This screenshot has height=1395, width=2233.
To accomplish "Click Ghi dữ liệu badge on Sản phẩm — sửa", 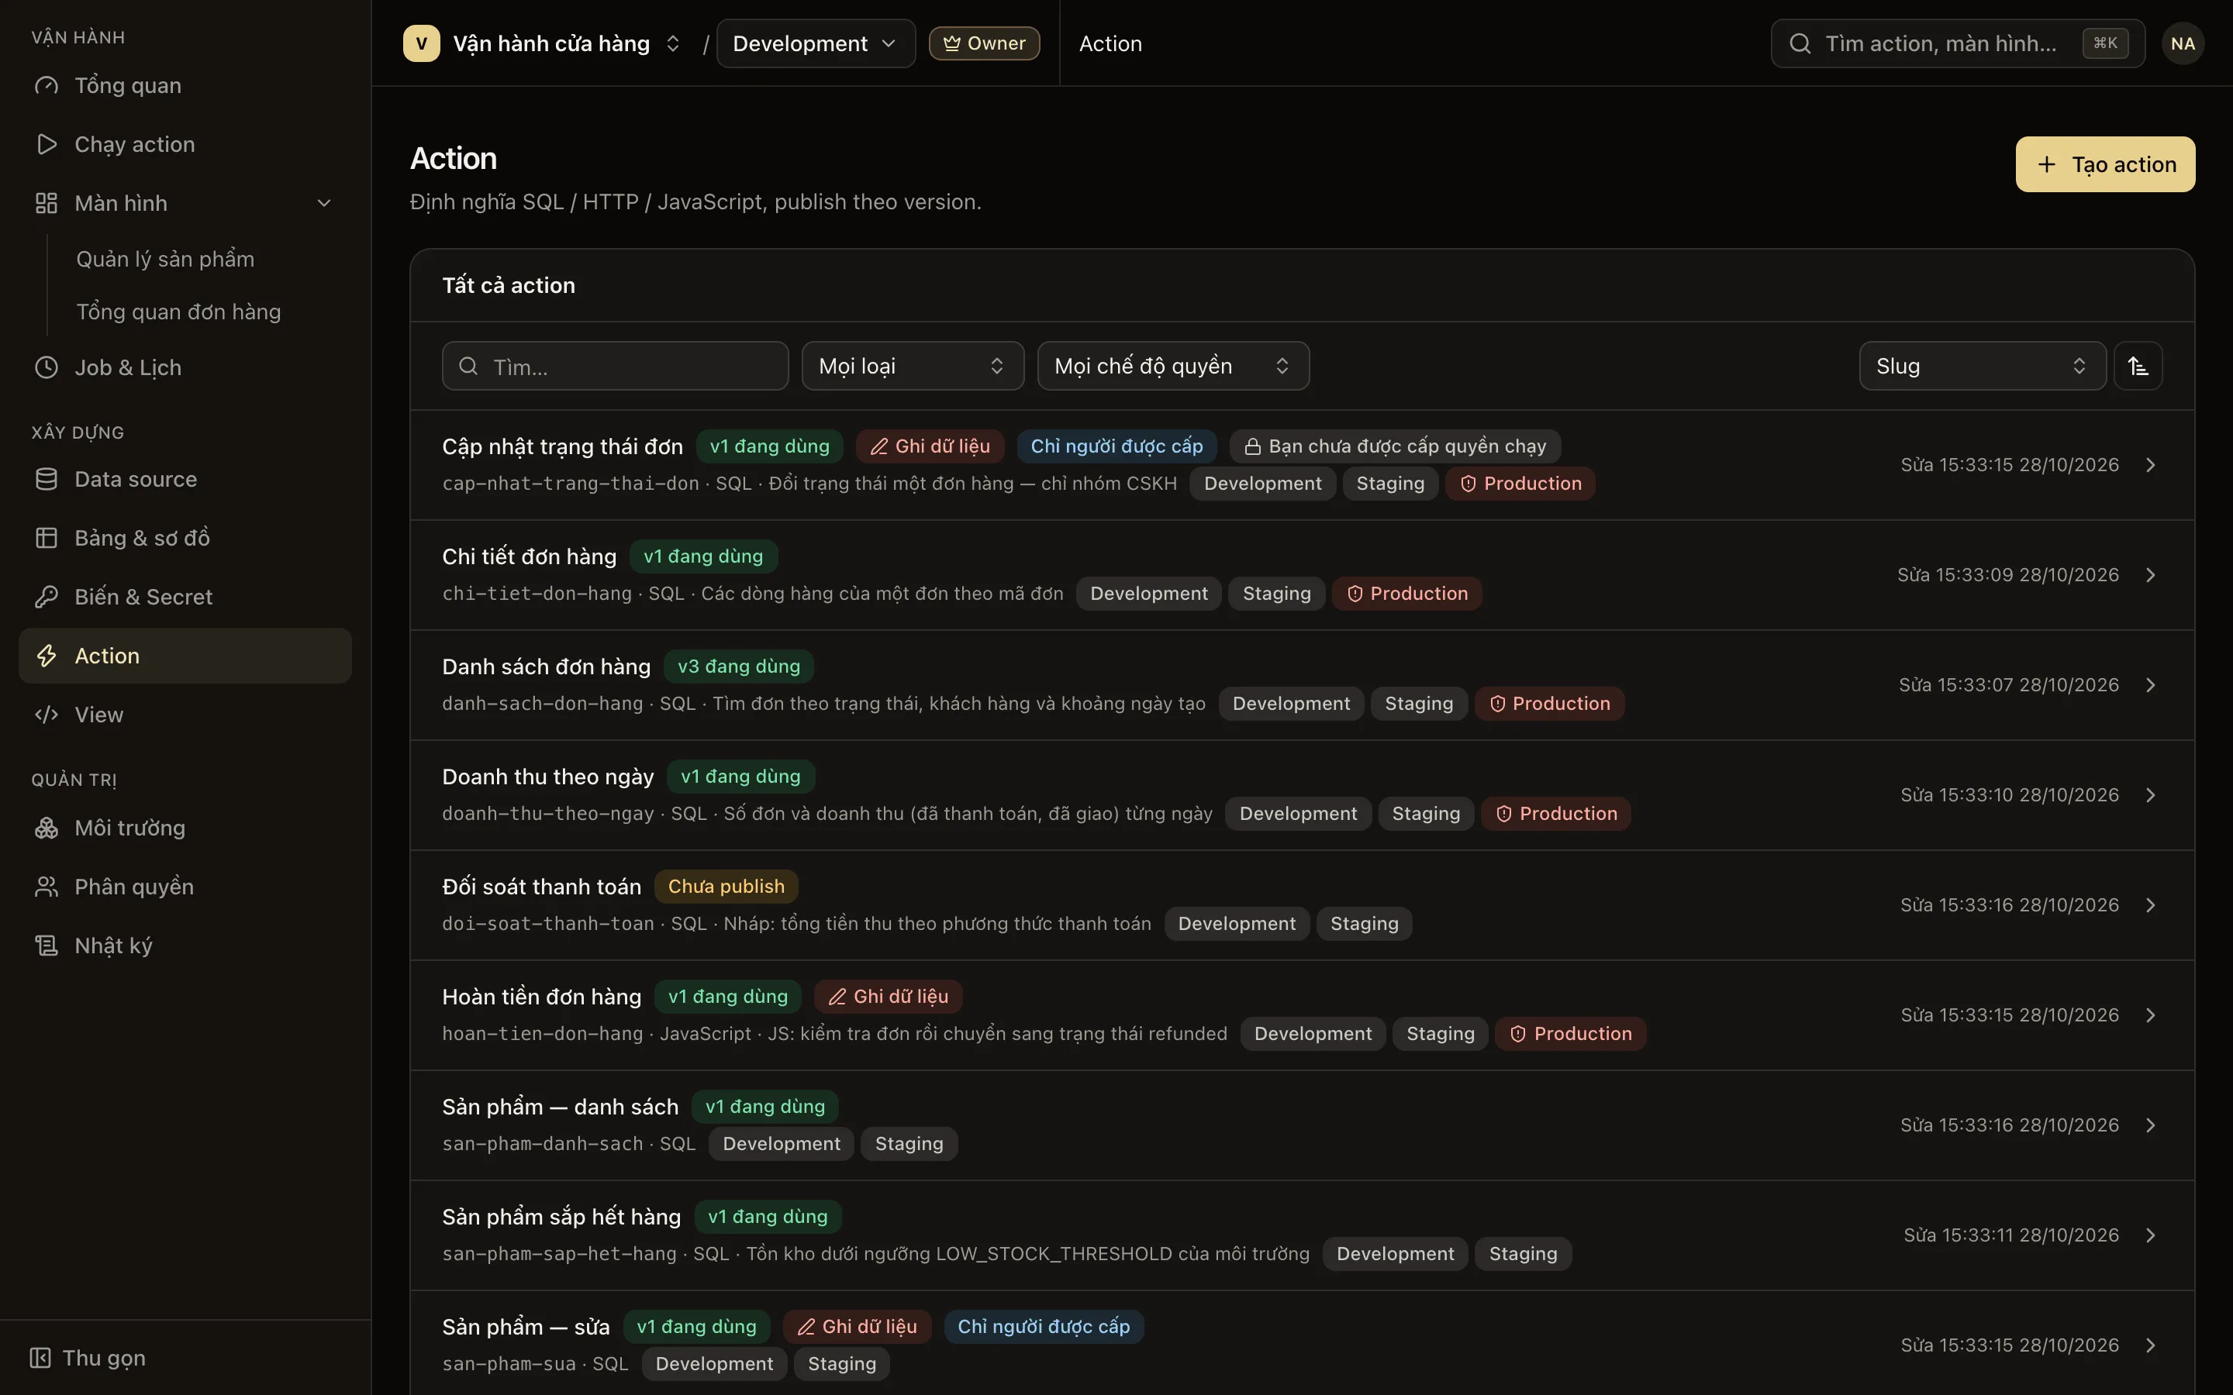I will pyautogui.click(x=858, y=1327).
